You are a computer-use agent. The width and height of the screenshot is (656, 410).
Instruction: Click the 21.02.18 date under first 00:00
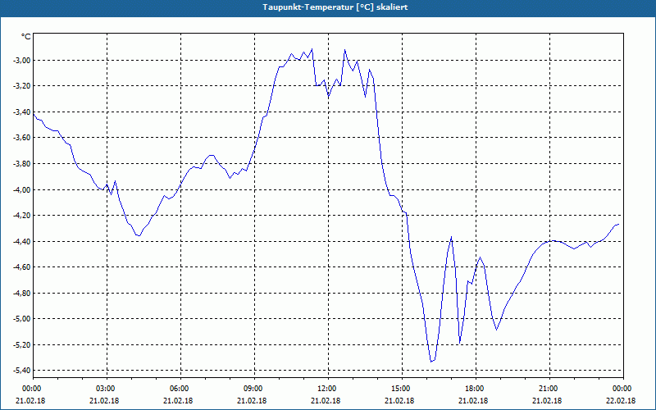30,400
